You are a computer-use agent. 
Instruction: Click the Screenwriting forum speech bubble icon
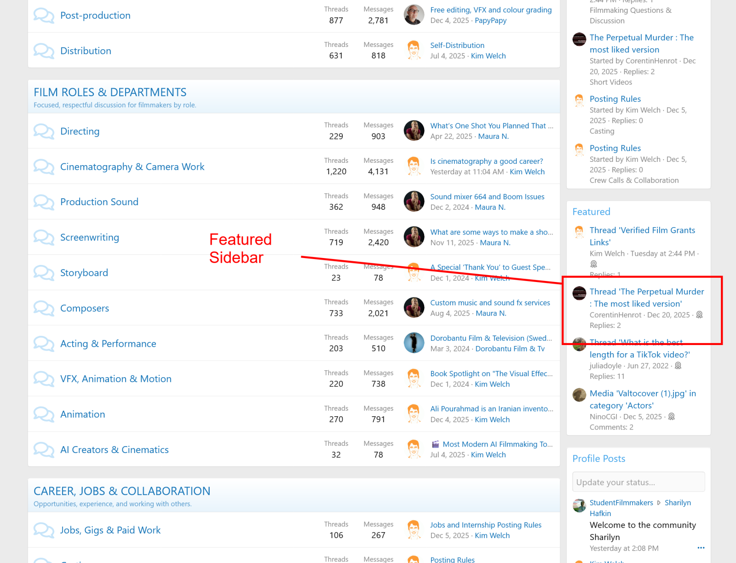coord(44,237)
